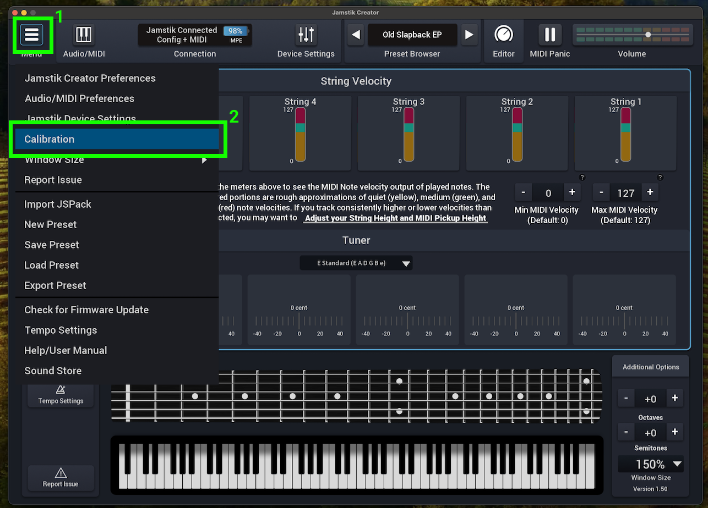The height and width of the screenshot is (508, 708).
Task: Click the Version 1.50 label
Action: (x=651, y=489)
